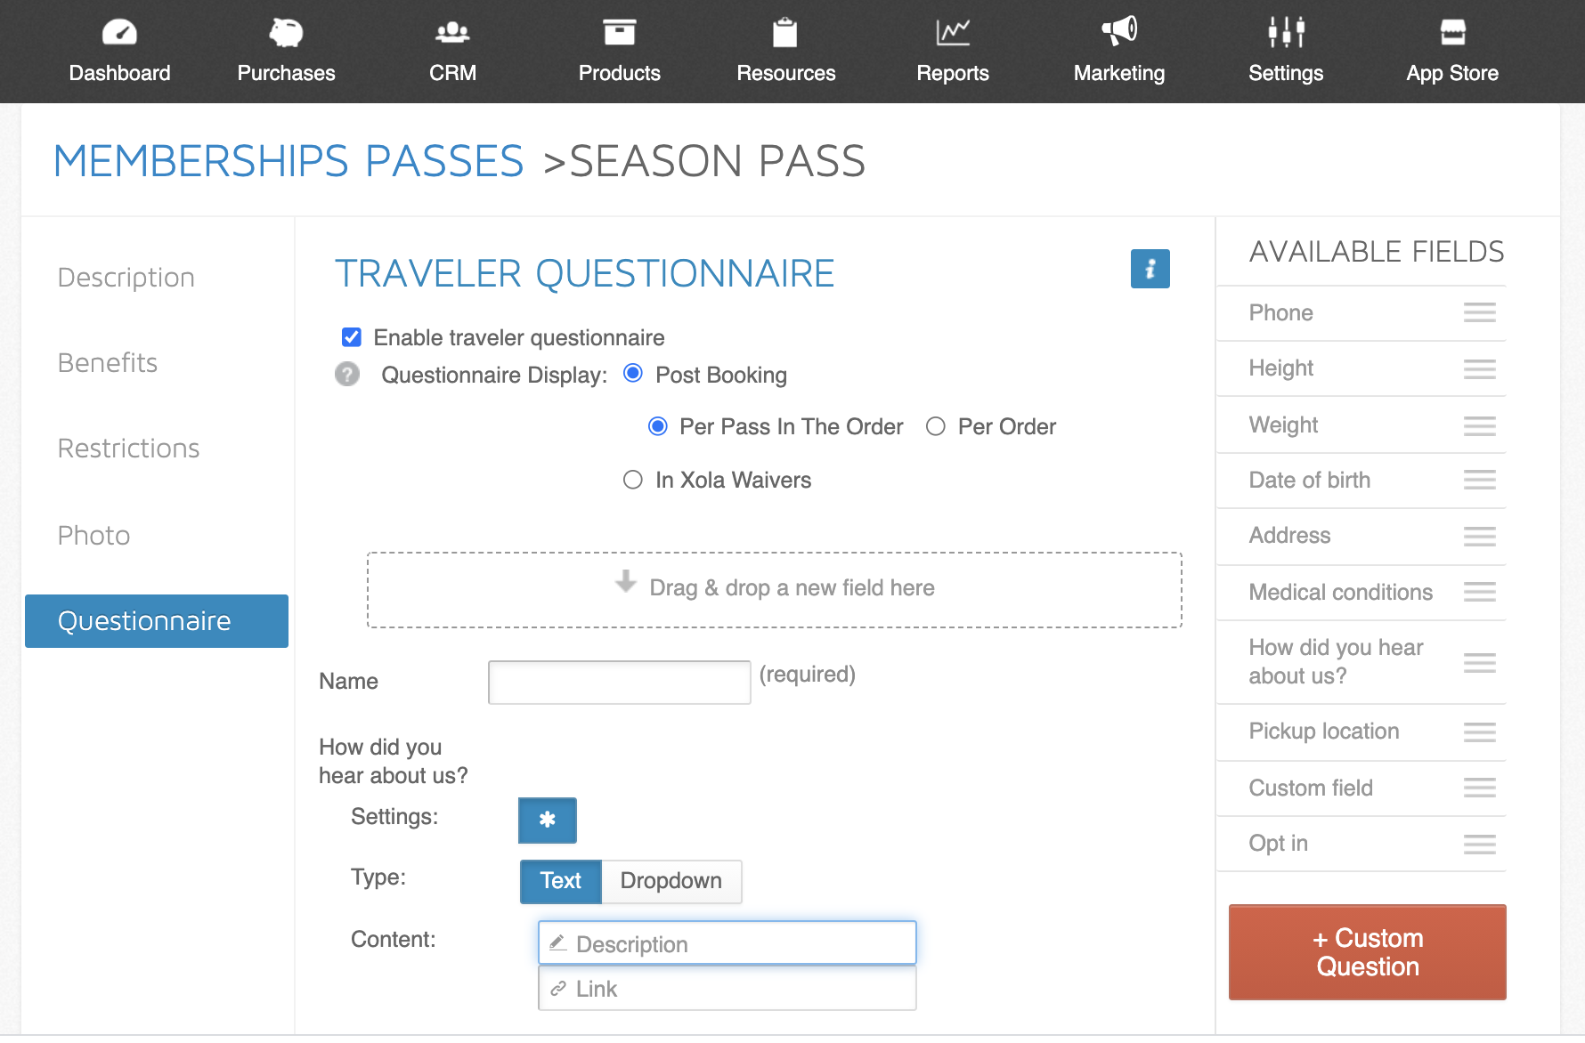Select Per Pass In The Order
This screenshot has width=1585, height=1043.
[658, 426]
